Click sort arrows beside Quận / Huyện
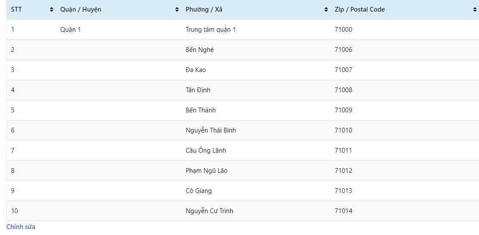 coord(176,9)
